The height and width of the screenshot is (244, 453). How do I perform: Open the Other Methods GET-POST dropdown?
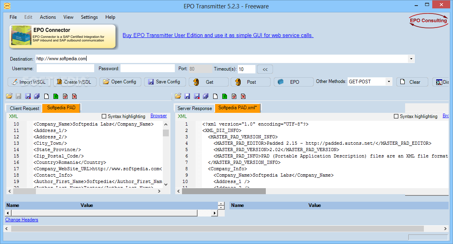coord(389,82)
